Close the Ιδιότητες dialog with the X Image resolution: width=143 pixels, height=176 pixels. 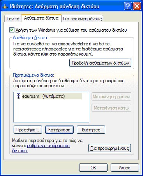click(137, 6)
